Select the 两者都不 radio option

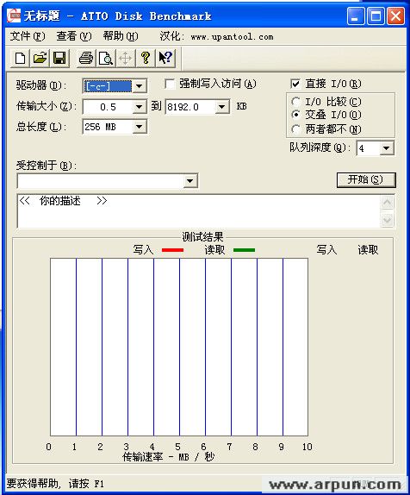coord(295,128)
